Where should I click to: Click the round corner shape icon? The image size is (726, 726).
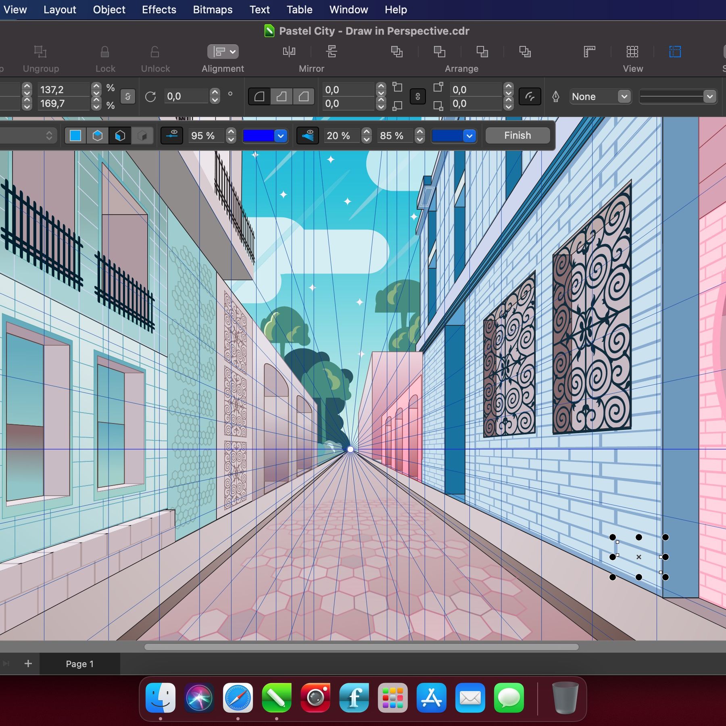point(259,97)
